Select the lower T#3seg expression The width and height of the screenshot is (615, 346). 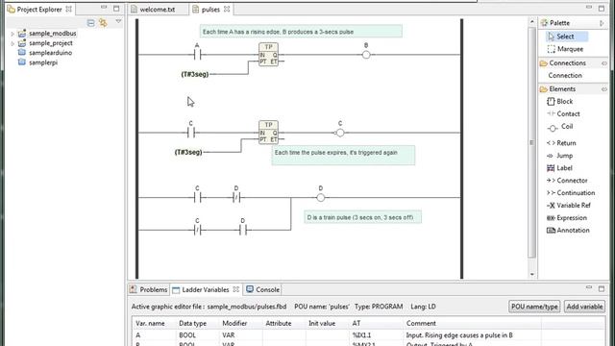tap(188, 152)
